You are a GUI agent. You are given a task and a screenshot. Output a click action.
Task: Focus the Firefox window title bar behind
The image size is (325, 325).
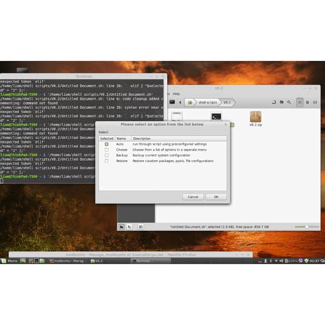pos(131,254)
